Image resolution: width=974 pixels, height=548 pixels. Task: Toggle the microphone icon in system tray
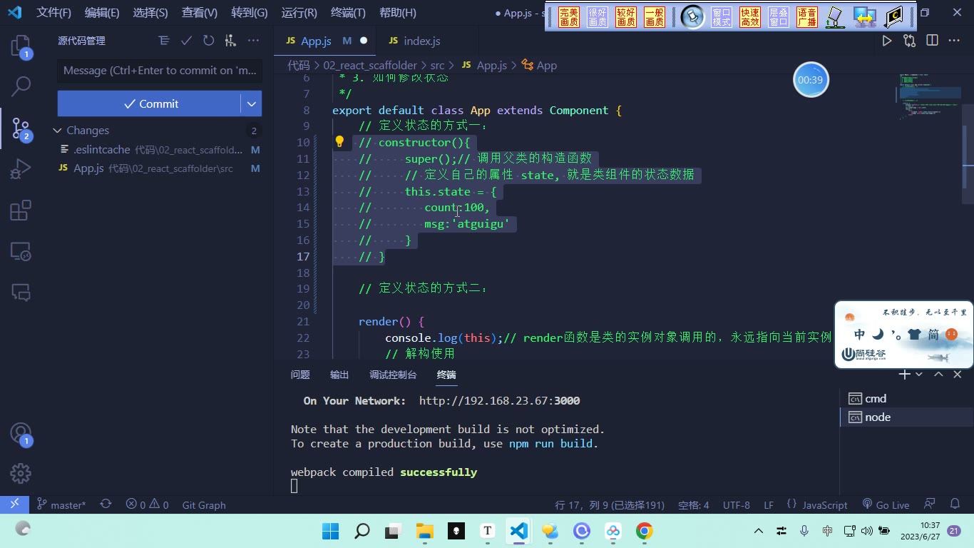tap(804, 531)
